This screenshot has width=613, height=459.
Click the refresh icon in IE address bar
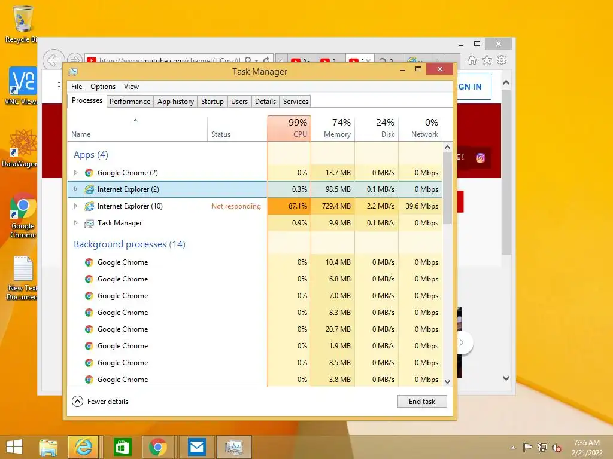tap(266, 60)
